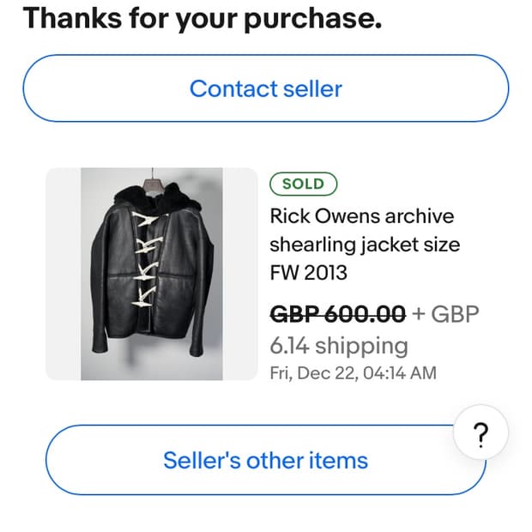Click the green SOLD badge
532x532 pixels.
tap(303, 184)
